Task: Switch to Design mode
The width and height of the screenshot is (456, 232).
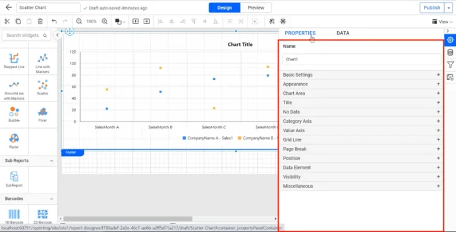Action: (224, 8)
